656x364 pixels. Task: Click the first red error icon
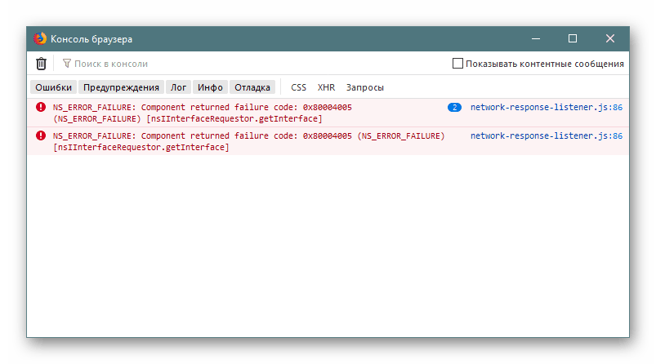pyautogui.click(x=40, y=107)
